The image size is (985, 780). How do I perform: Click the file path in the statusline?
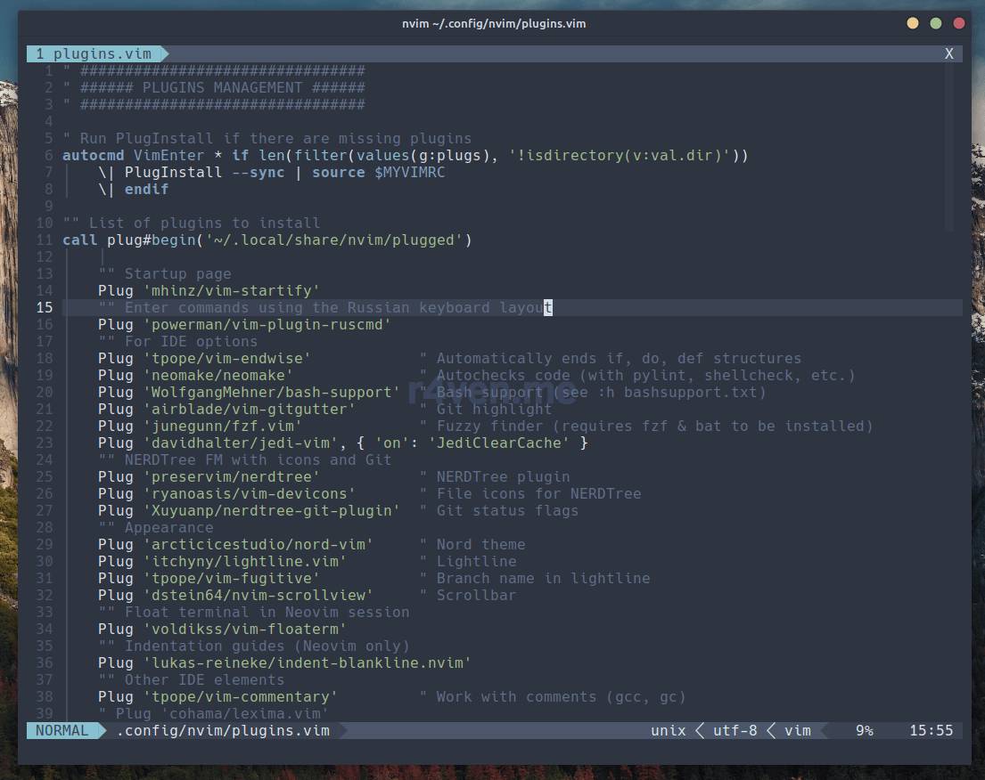click(223, 730)
